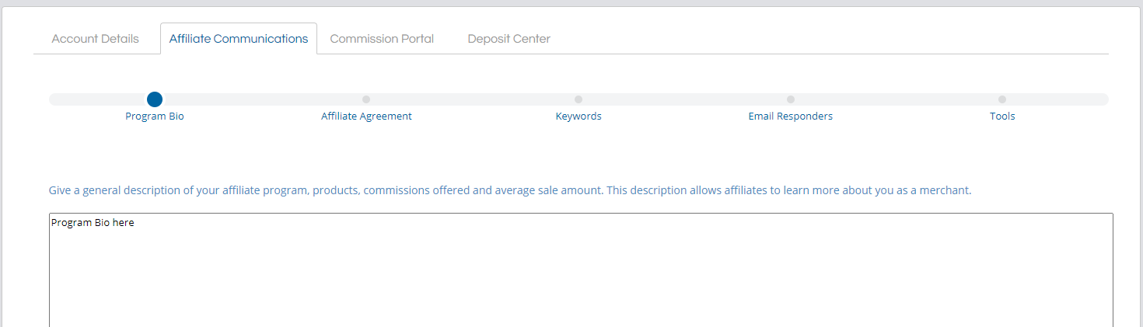
Task: Click the Tools step label
Action: (x=1002, y=117)
